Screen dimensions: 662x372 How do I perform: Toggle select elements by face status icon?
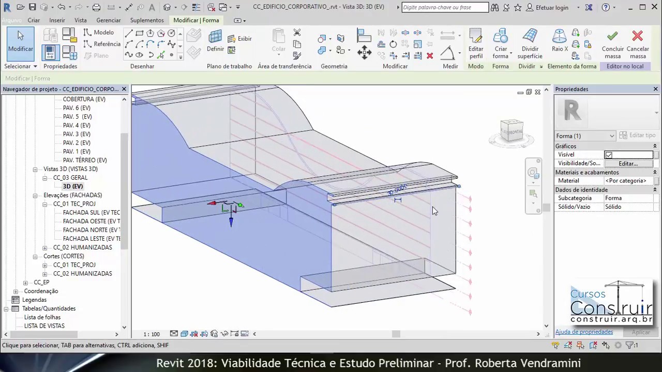click(x=593, y=345)
